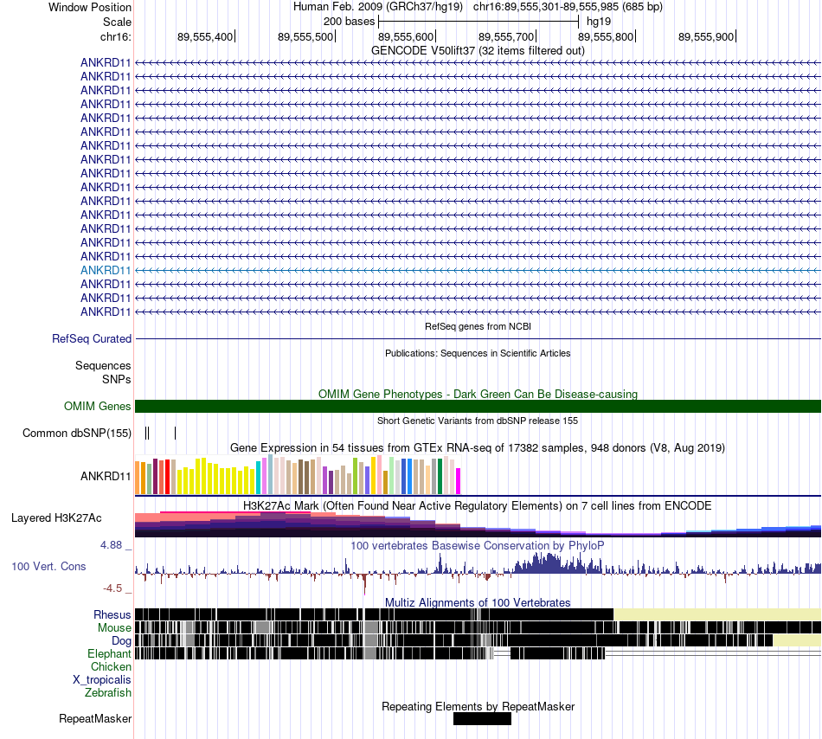Click the 4.88 upper conservation scale value
This screenshot has width=822, height=739.
[x=111, y=545]
